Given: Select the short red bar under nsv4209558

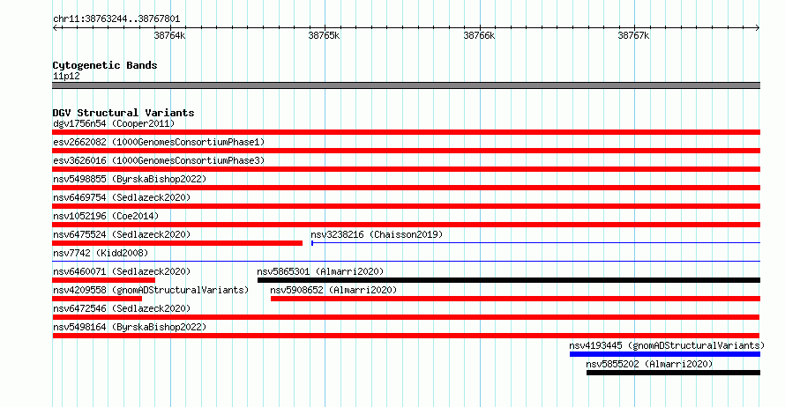Looking at the screenshot, I should 97,299.
